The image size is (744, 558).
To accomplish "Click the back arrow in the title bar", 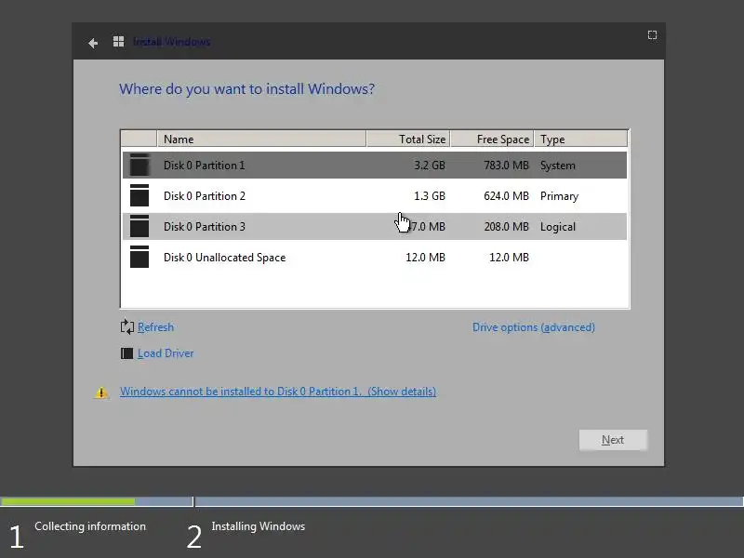I will 93,43.
